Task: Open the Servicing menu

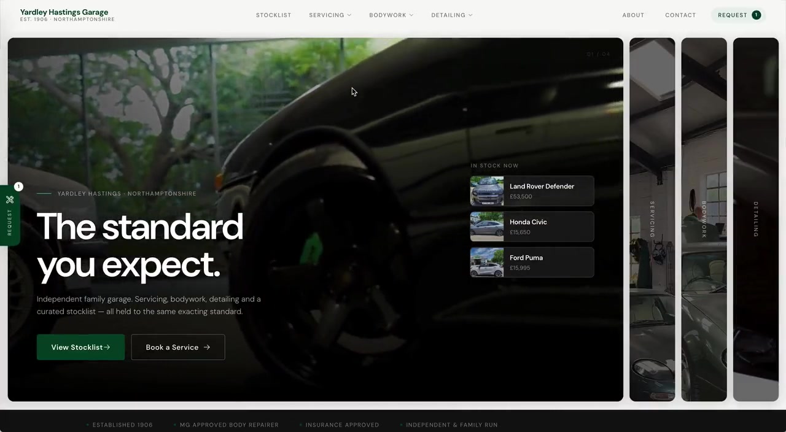Action: click(330, 15)
